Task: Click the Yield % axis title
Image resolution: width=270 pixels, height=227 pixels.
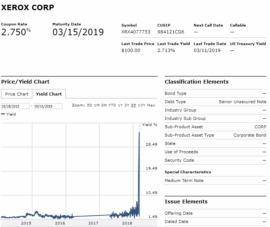Action: coord(149,125)
